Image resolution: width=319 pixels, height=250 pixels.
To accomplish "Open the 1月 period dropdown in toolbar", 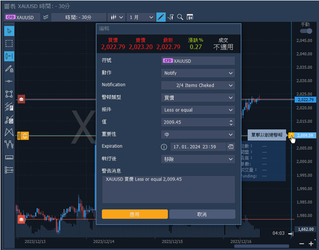I will (x=140, y=17).
